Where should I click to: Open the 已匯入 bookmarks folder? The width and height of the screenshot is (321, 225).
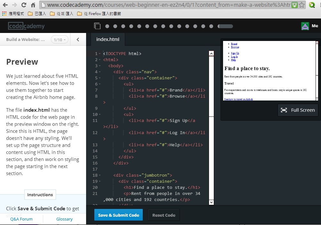point(37,14)
